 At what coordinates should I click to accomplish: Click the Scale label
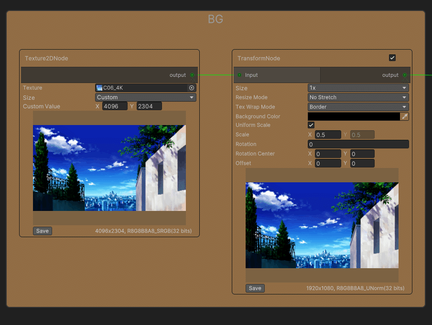click(x=242, y=135)
